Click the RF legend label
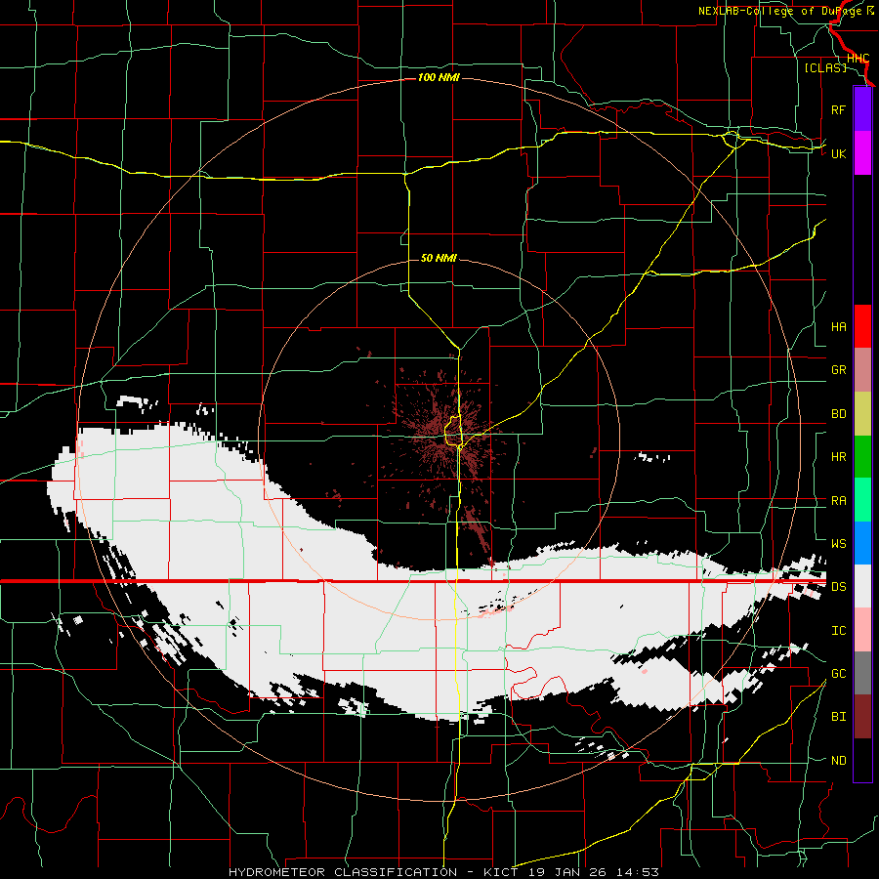The image size is (879, 879). tap(838, 109)
